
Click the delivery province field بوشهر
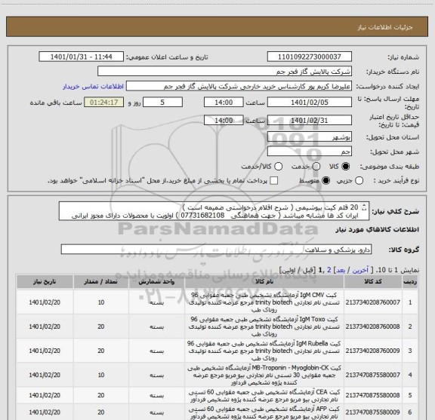310,136
